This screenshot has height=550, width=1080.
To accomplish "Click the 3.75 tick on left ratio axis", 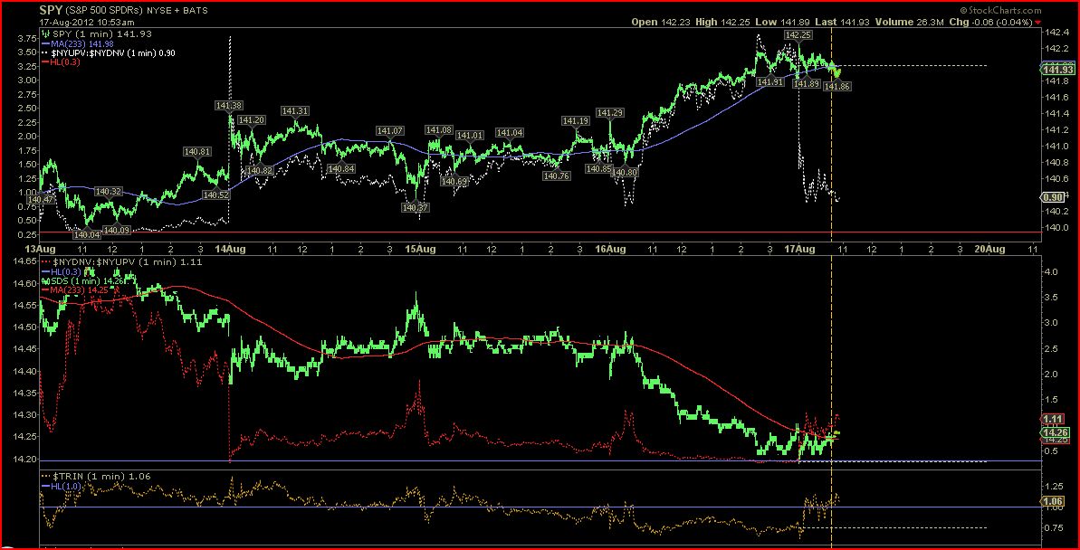I will pos(27,39).
